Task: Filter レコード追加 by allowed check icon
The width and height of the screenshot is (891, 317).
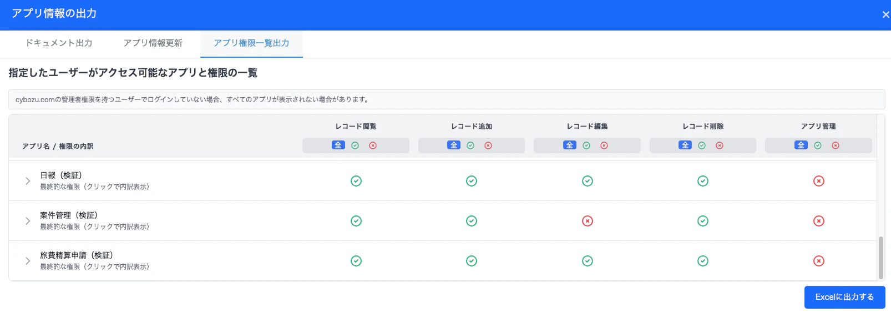Action: click(470, 145)
